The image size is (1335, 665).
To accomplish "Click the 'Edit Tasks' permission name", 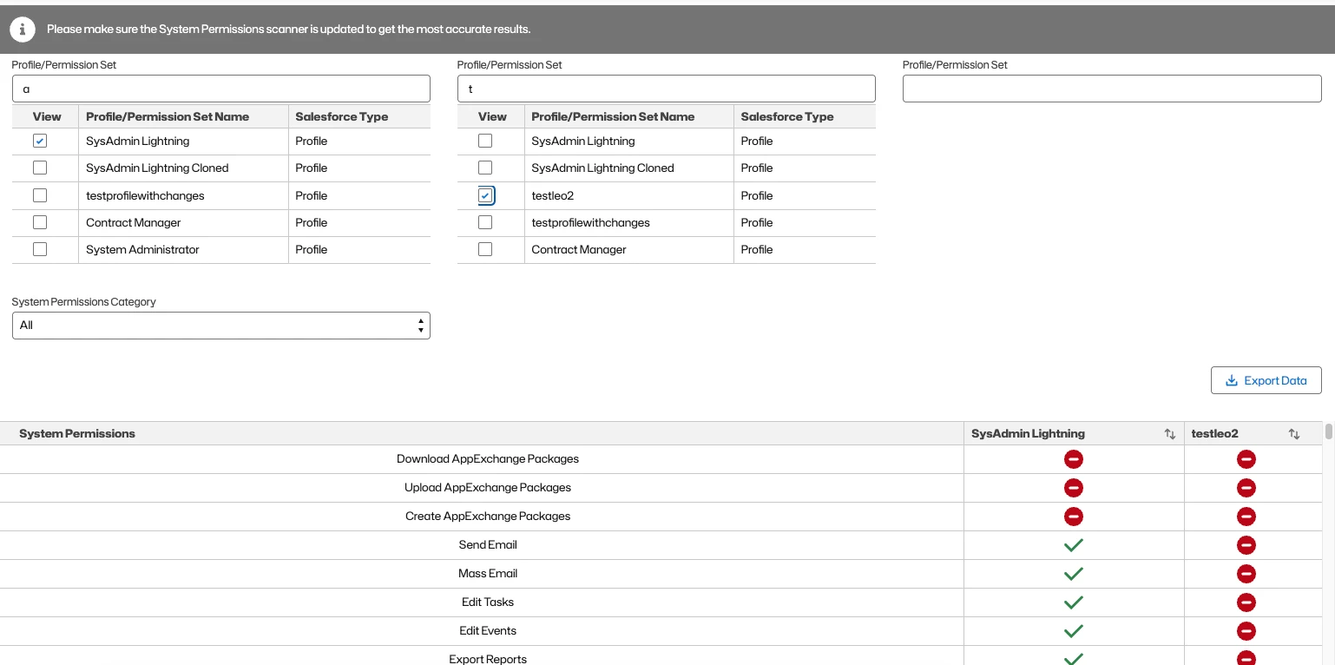I will (488, 602).
